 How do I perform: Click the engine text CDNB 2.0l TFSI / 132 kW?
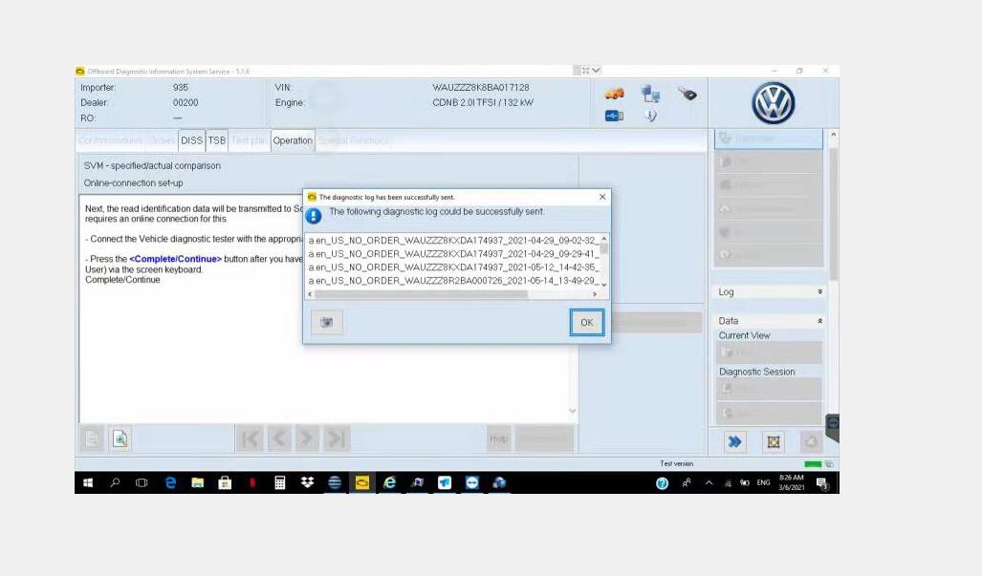click(x=482, y=102)
